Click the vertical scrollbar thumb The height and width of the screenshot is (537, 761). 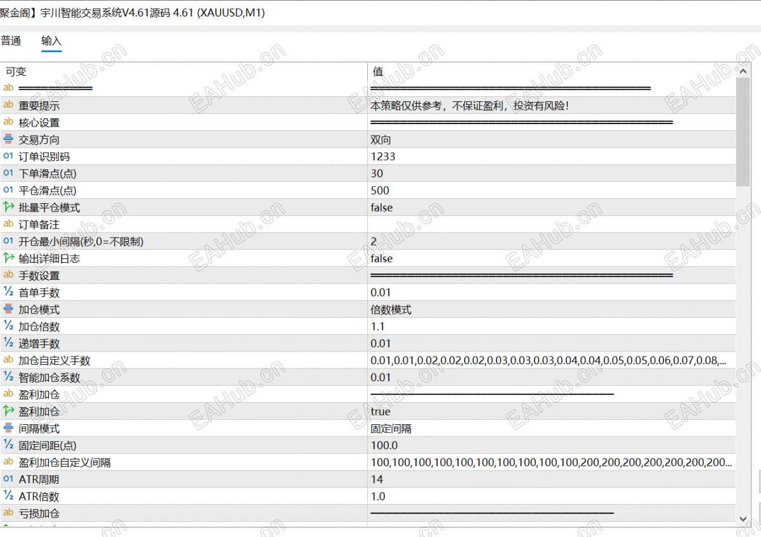point(744,131)
